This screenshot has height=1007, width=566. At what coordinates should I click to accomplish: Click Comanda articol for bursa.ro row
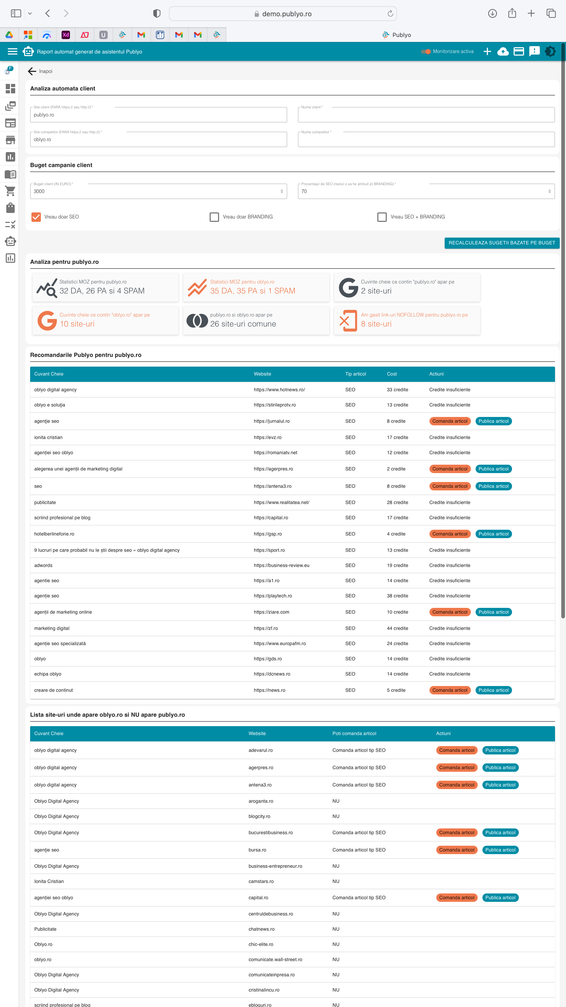point(457,850)
